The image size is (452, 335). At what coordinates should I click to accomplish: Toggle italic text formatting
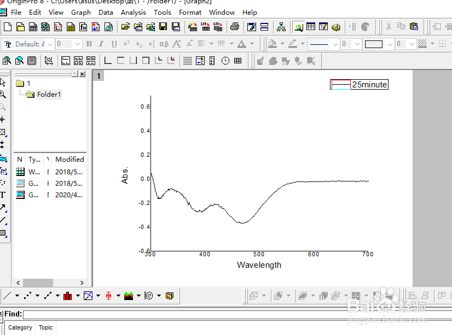click(x=101, y=44)
